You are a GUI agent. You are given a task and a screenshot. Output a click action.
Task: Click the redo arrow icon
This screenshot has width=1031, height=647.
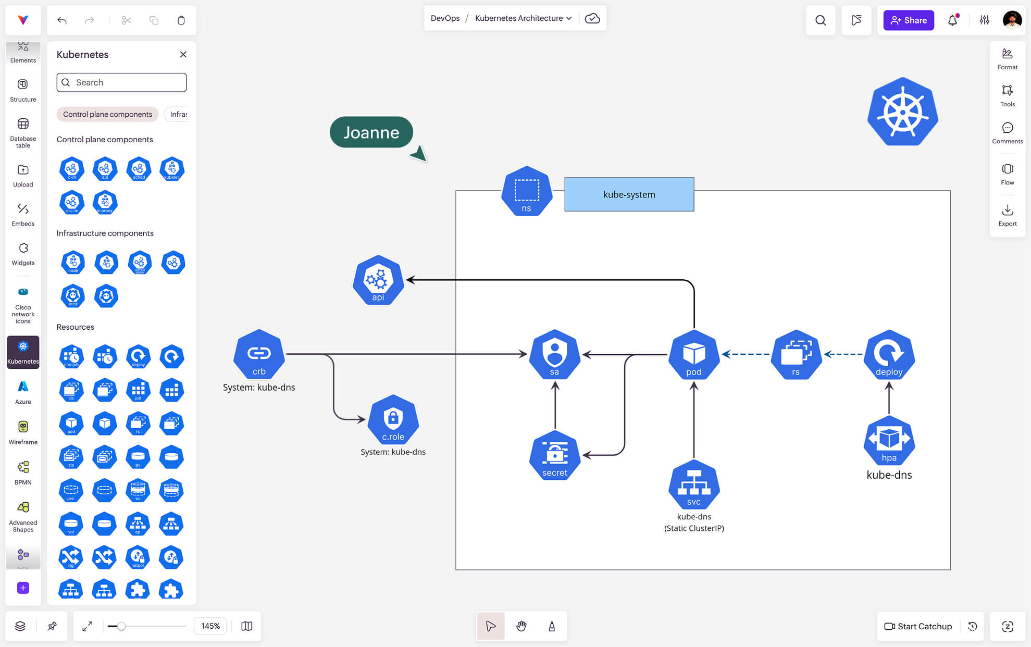pyautogui.click(x=90, y=20)
